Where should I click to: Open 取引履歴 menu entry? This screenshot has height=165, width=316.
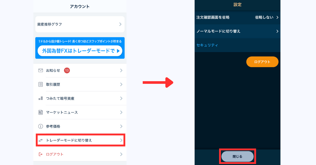click(80, 84)
